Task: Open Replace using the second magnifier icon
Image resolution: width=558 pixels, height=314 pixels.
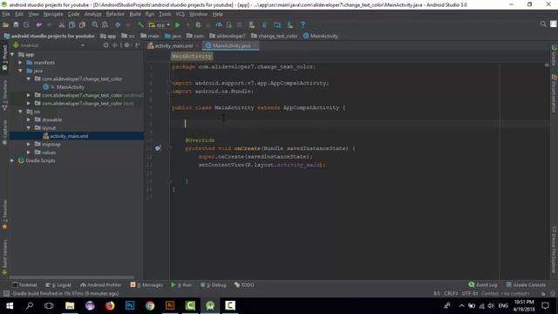Action: (x=105, y=25)
